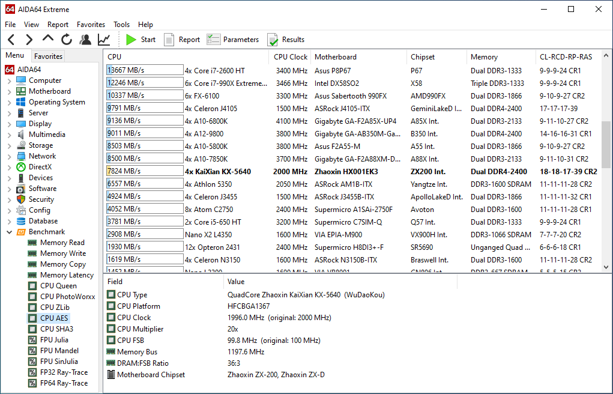613x394 pixels.
Task: Start the benchmark with green Start button
Action: (x=140, y=40)
